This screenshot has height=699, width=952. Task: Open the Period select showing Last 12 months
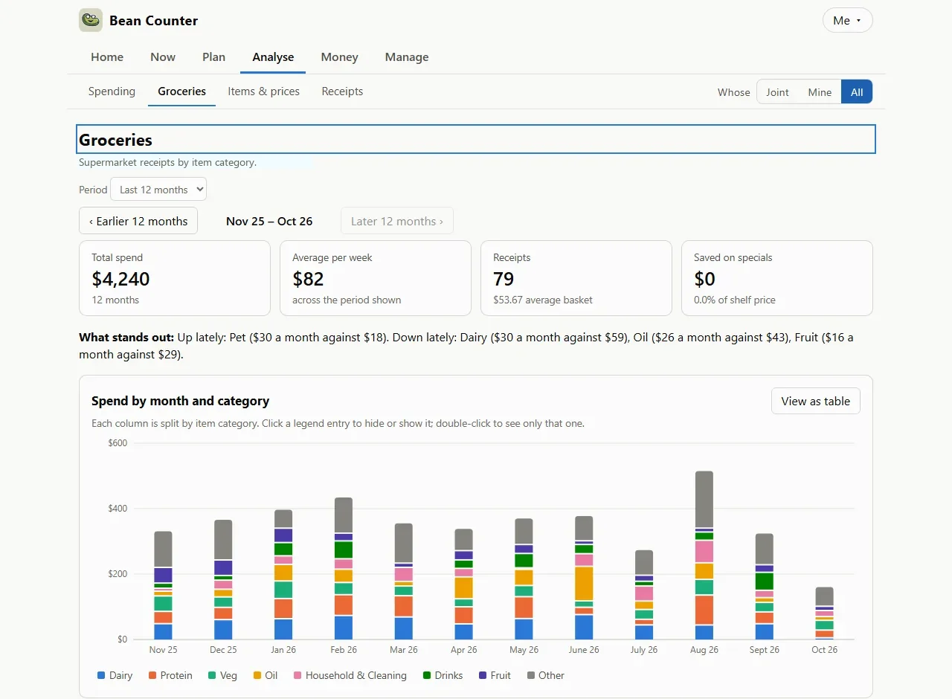pyautogui.click(x=158, y=189)
